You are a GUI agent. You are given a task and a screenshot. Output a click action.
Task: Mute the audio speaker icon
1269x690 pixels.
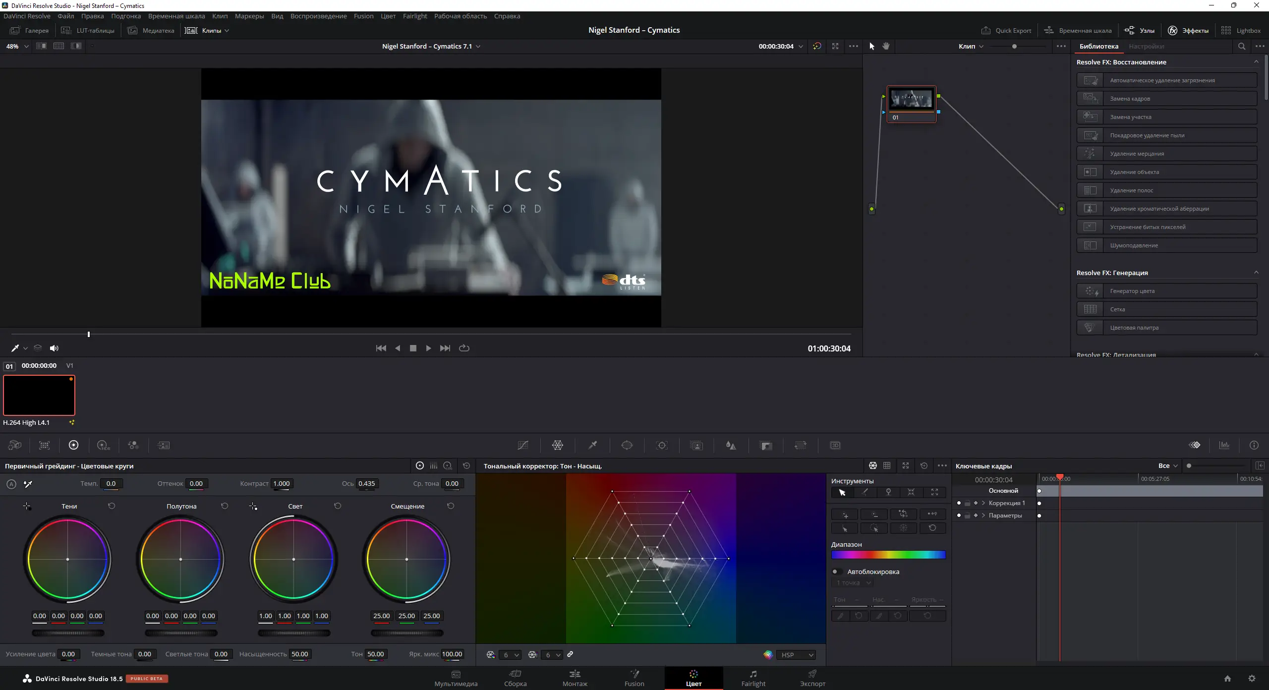[x=54, y=348]
